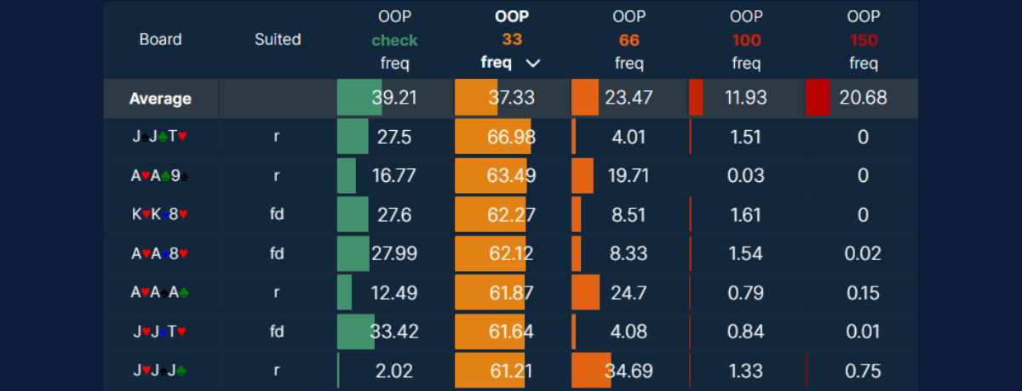Click the 33.42 check frequency cell
1022x391 pixels.
(394, 331)
